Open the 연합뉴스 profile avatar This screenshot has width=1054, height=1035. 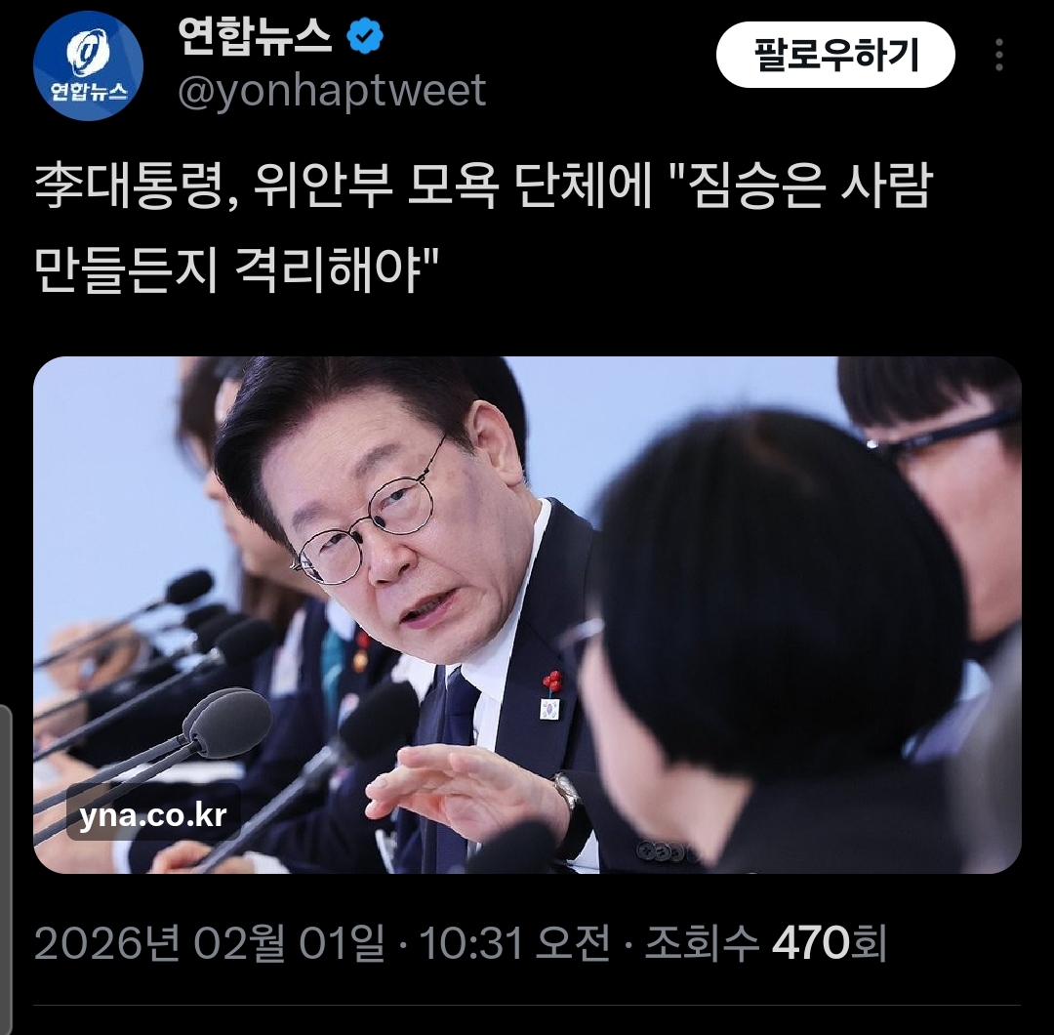coord(88,65)
